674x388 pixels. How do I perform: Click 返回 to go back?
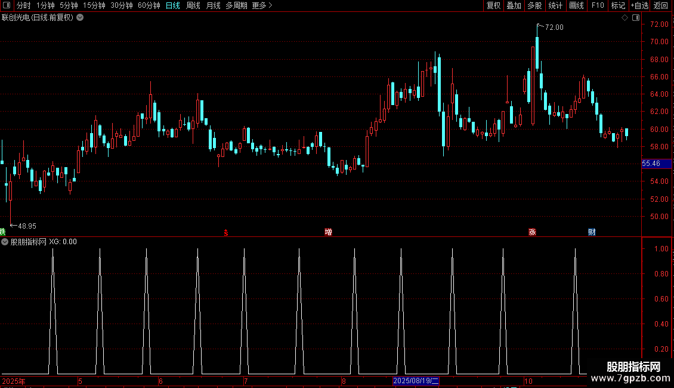point(661,5)
